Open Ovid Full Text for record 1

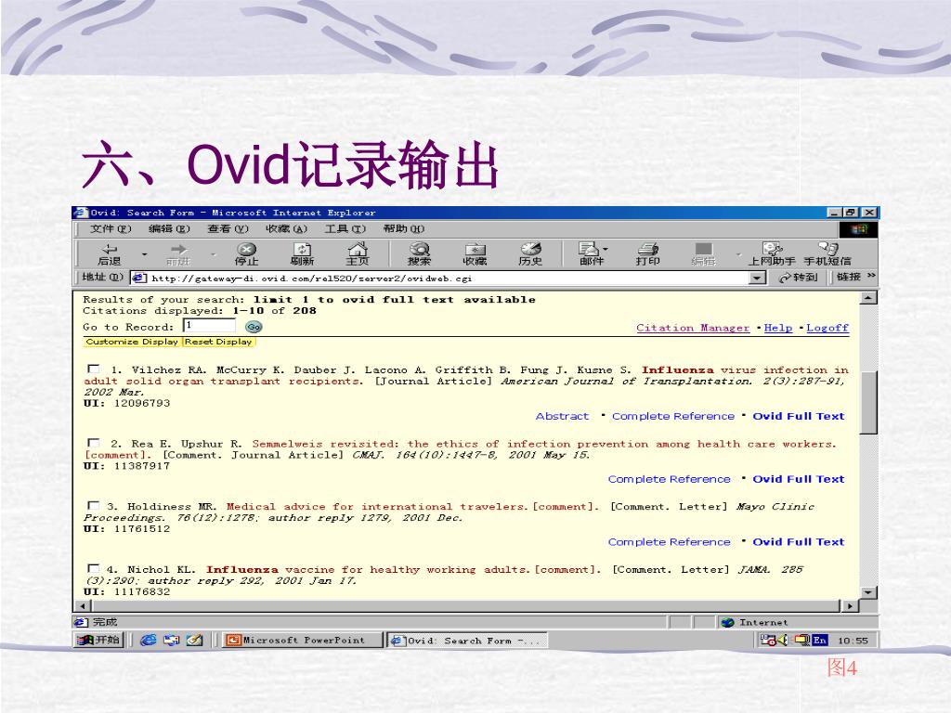pyautogui.click(x=798, y=416)
